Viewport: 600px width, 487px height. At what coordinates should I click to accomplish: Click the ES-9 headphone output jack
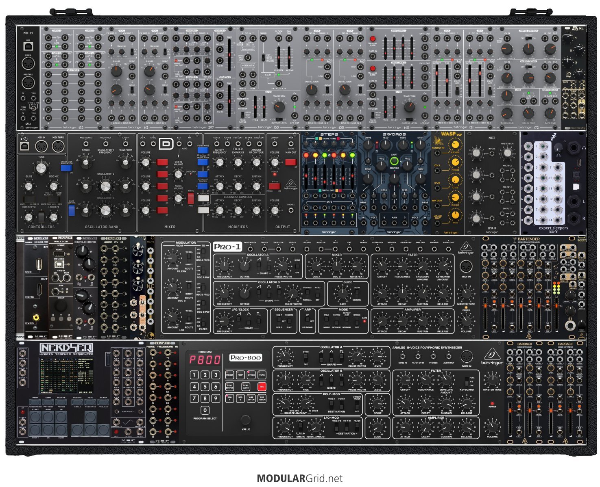pyautogui.click(x=575, y=148)
